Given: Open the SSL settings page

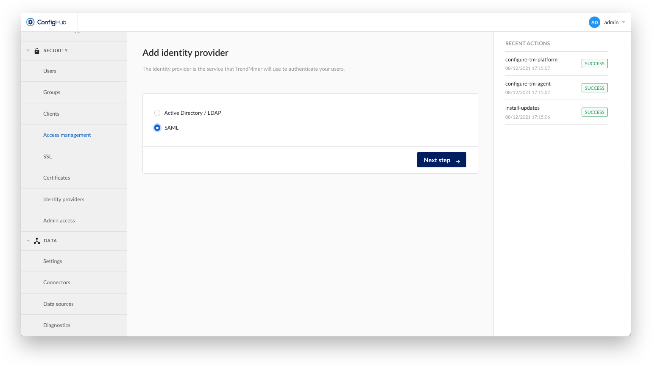Looking at the screenshot, I should point(47,157).
